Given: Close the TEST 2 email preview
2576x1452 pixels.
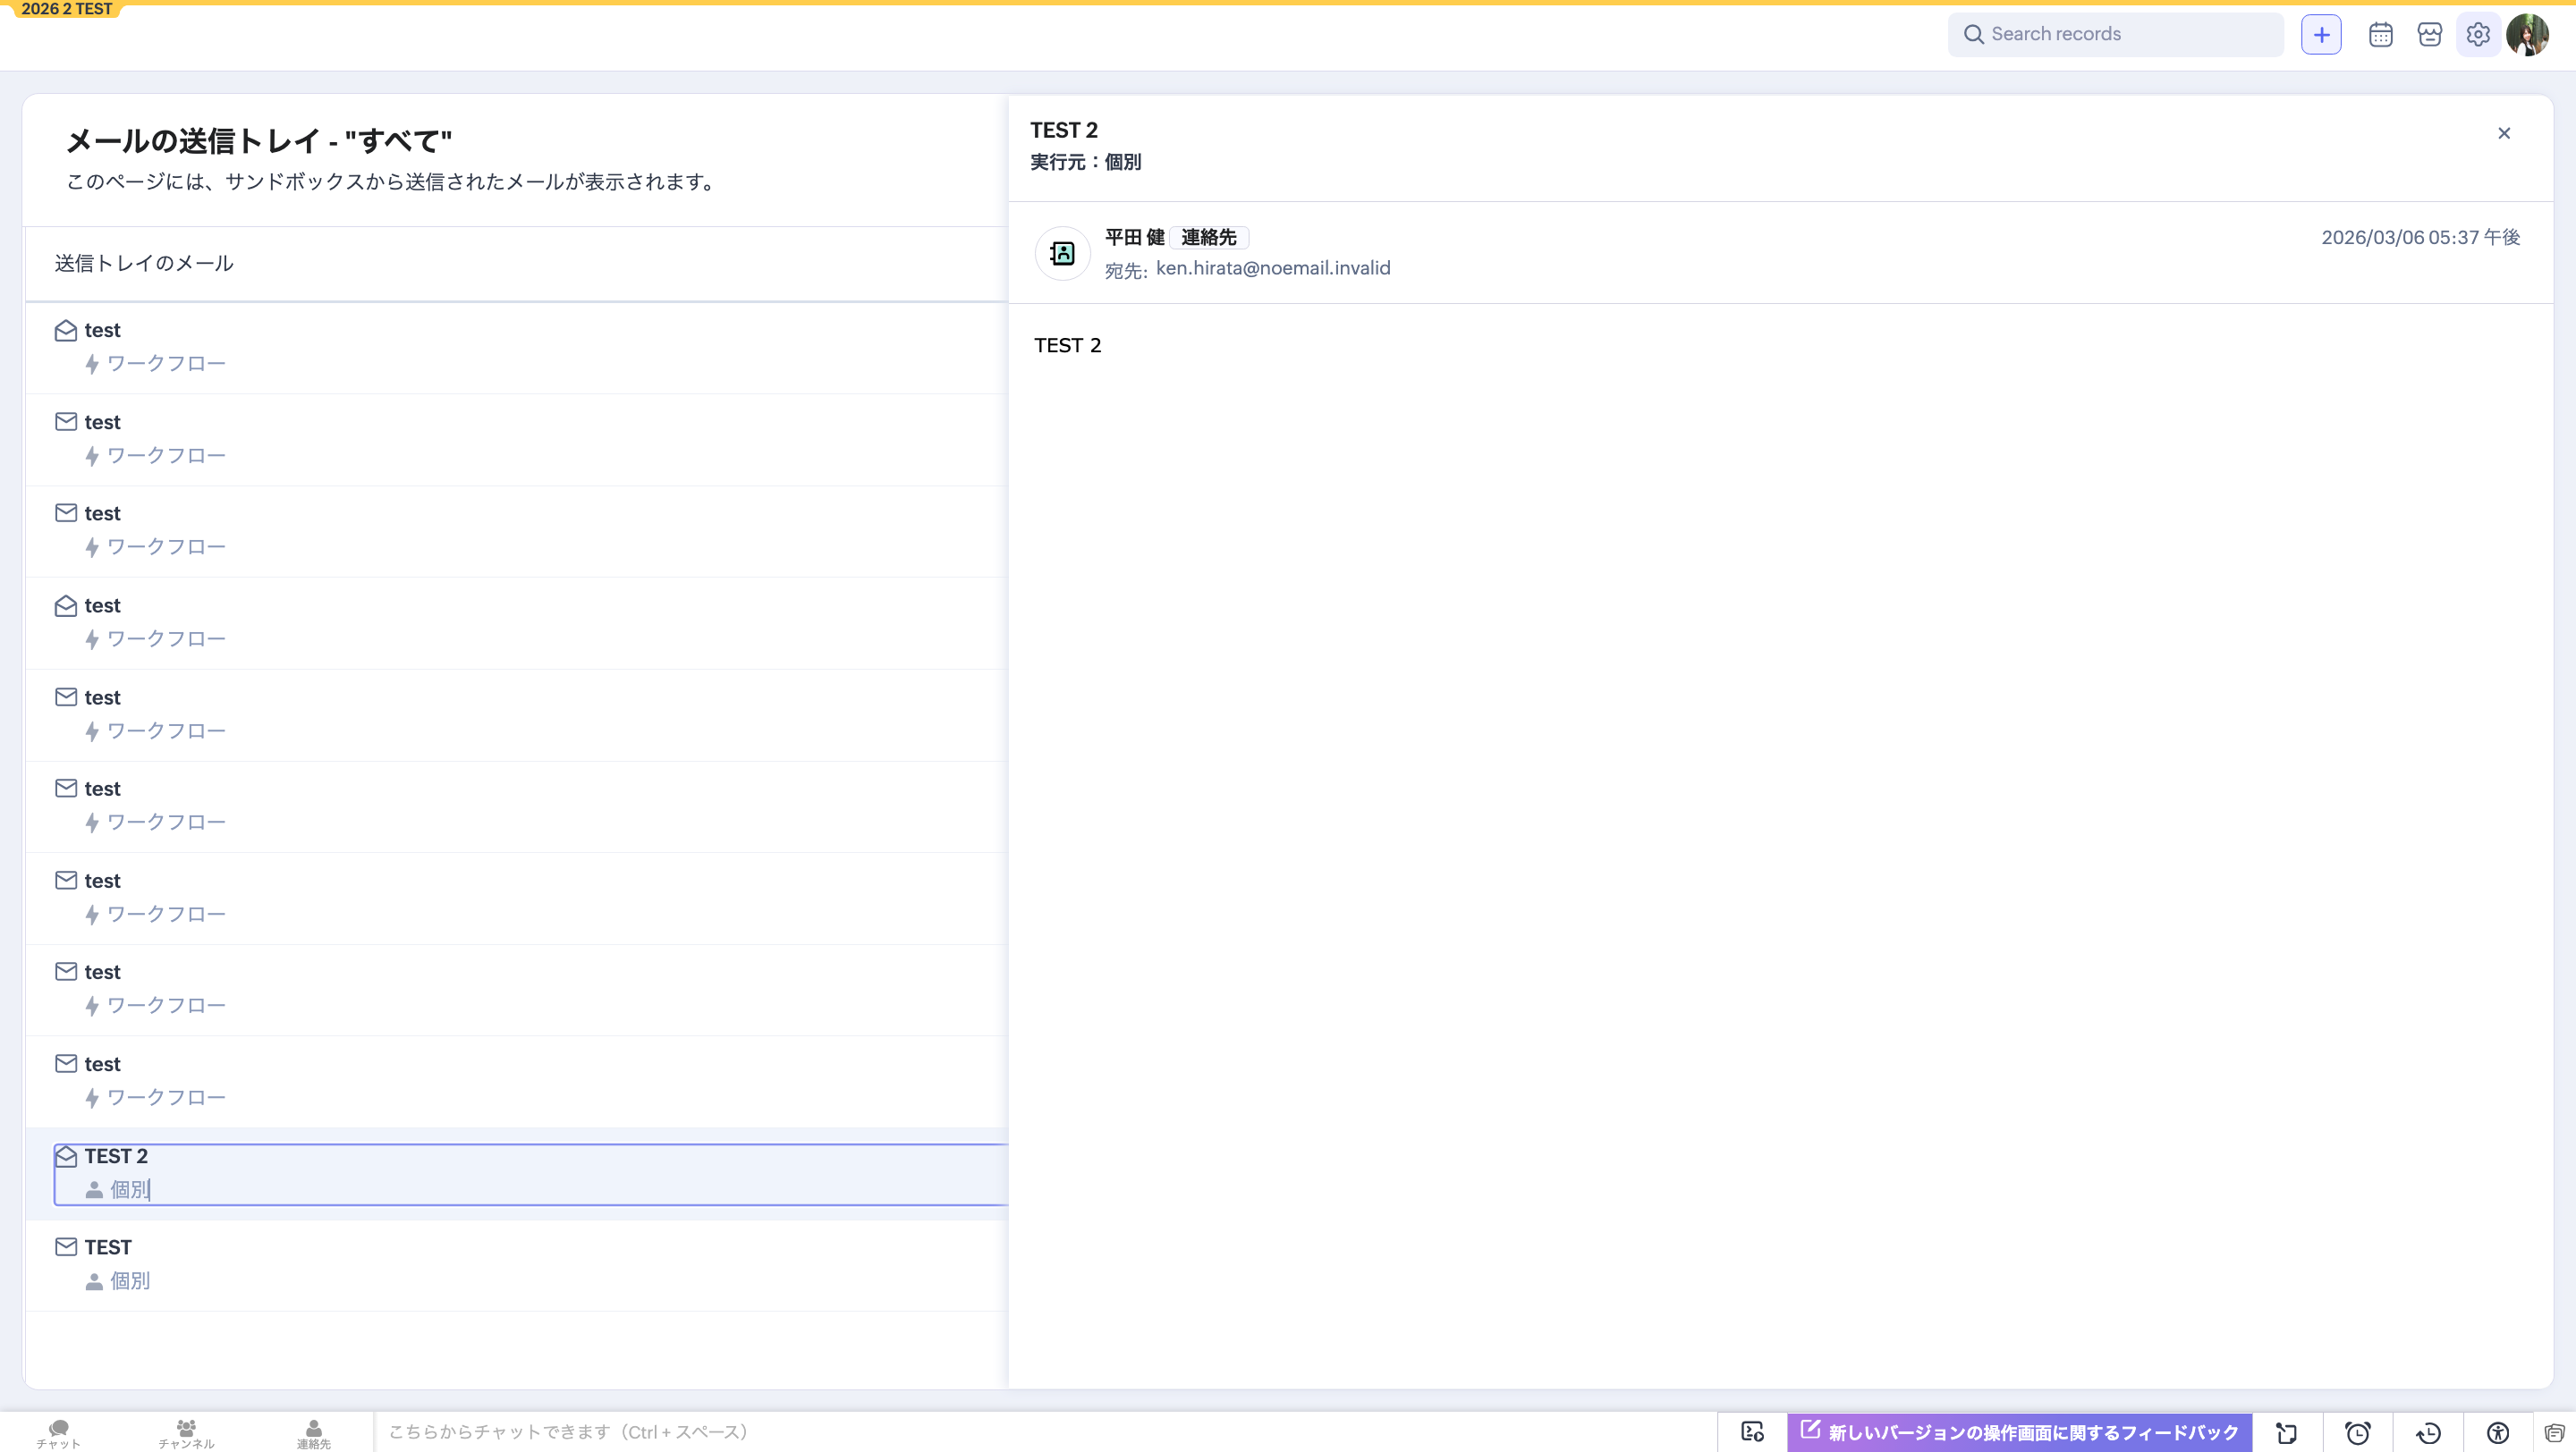Looking at the screenshot, I should pos(2504,133).
